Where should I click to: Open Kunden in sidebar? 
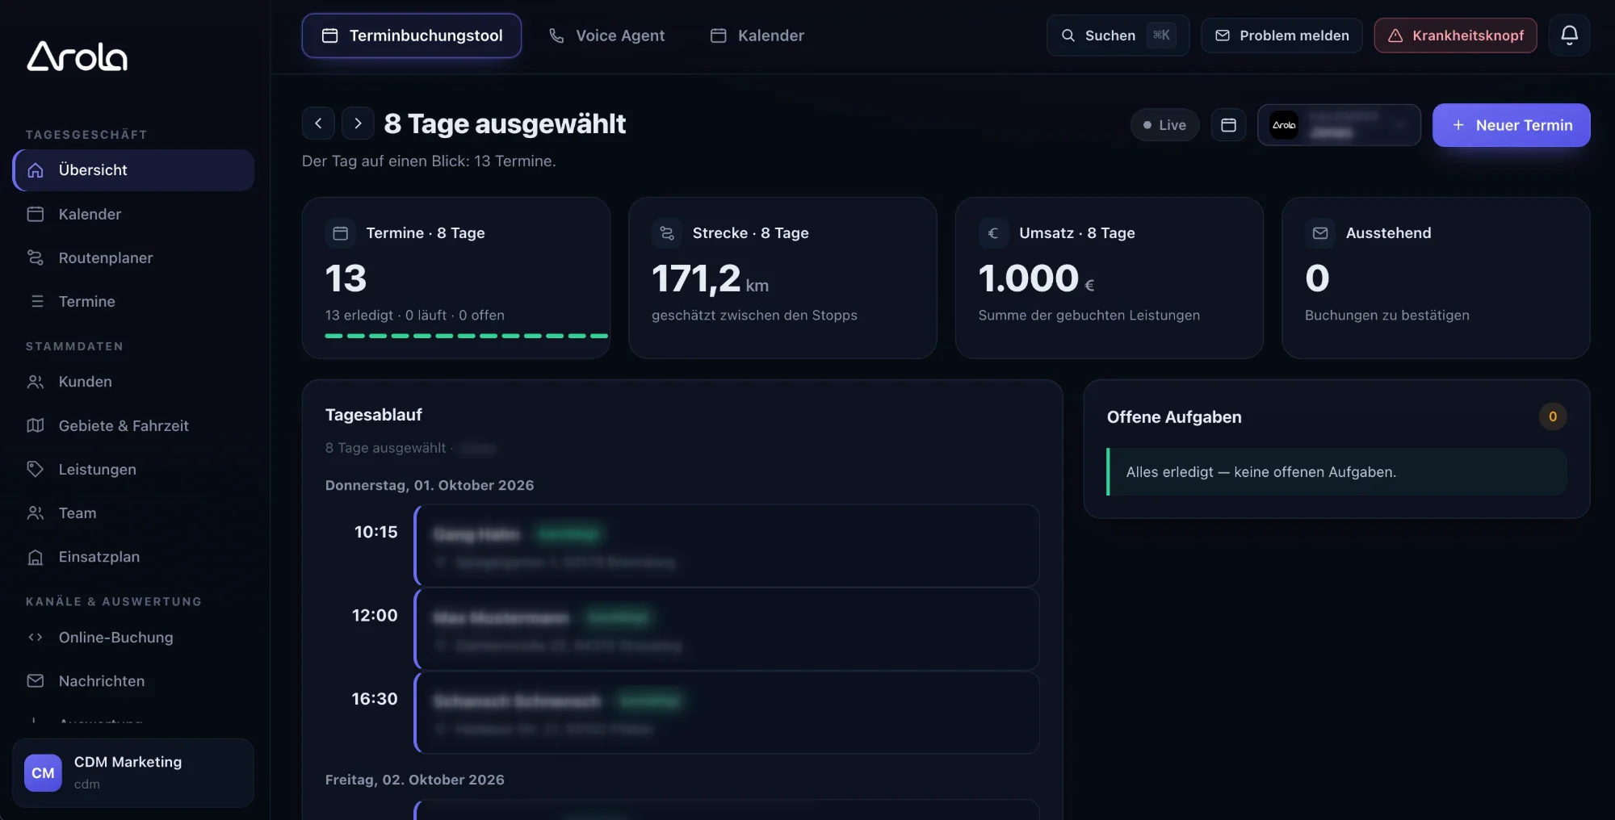[133, 382]
